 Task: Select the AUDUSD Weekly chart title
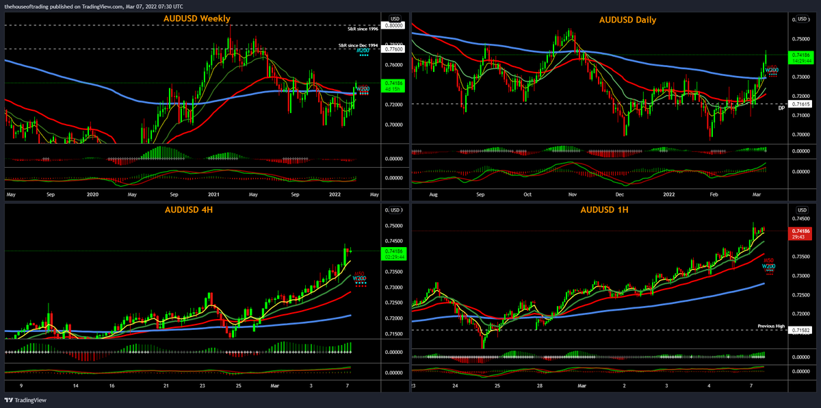[x=196, y=18]
